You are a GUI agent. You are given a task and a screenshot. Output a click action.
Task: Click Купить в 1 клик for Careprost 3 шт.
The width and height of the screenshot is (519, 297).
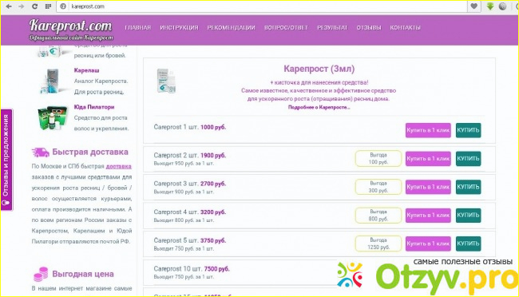[428, 187]
